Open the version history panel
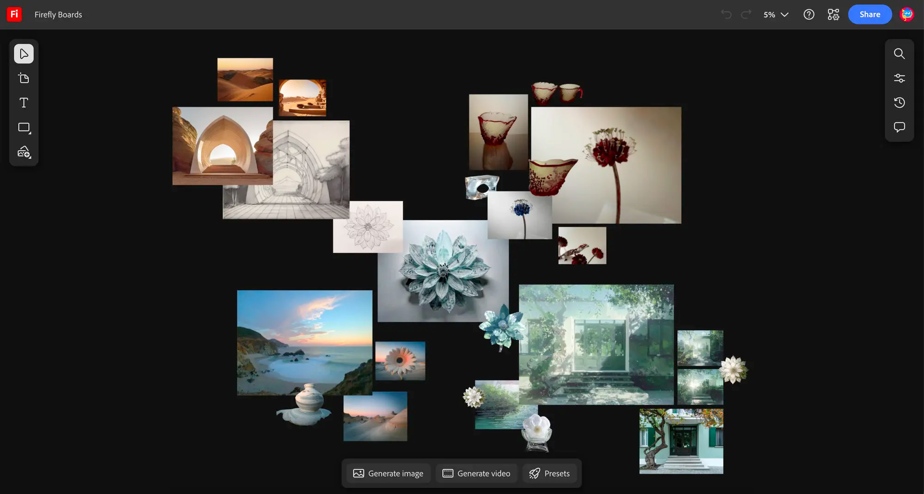This screenshot has width=924, height=494. coord(900,102)
